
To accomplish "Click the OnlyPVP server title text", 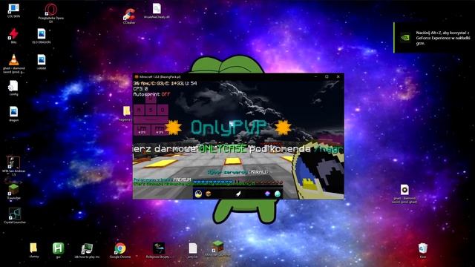I will point(229,128).
